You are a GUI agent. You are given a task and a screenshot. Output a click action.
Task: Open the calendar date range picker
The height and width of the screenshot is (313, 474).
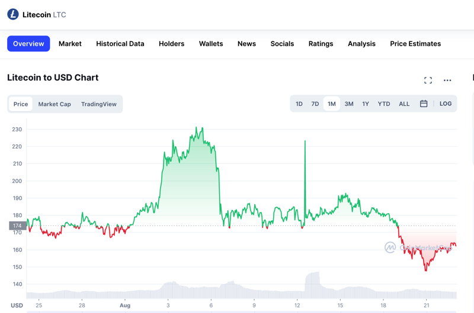pyautogui.click(x=424, y=104)
